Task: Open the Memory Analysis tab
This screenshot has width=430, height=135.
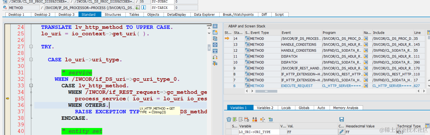Action: [x=346, y=108]
